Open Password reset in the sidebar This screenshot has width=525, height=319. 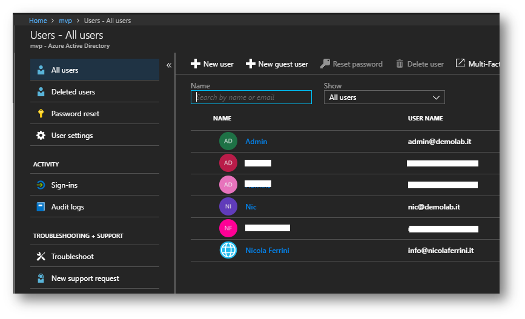coord(94,113)
